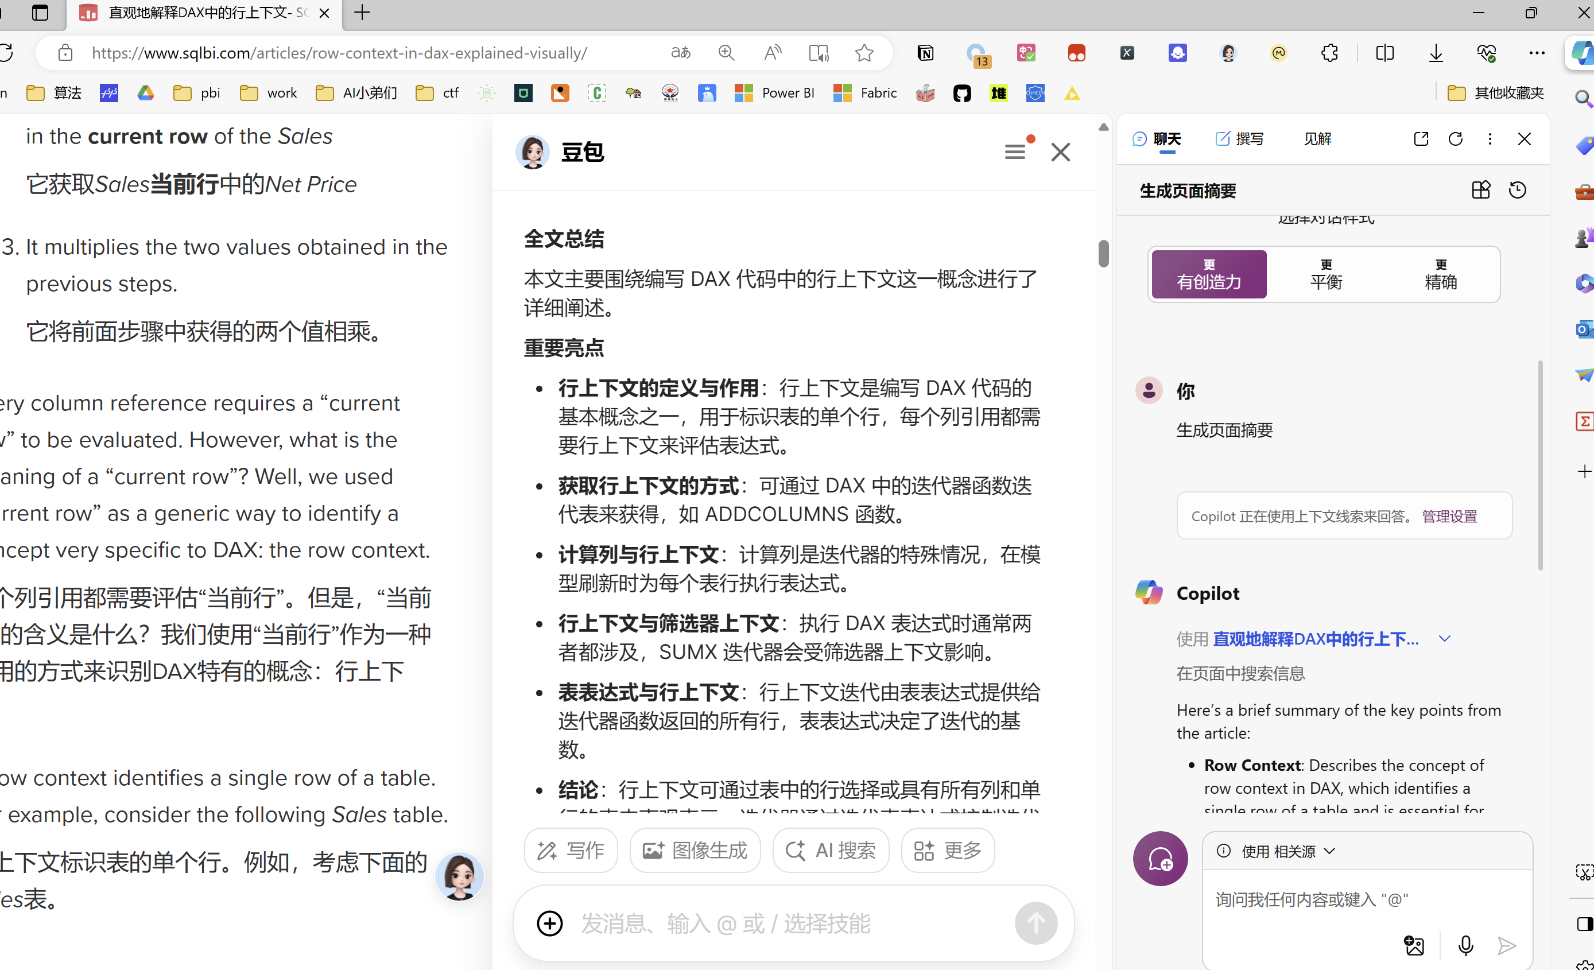Click the 更多 button in Doubao
The image size is (1594, 970).
coord(948,851)
